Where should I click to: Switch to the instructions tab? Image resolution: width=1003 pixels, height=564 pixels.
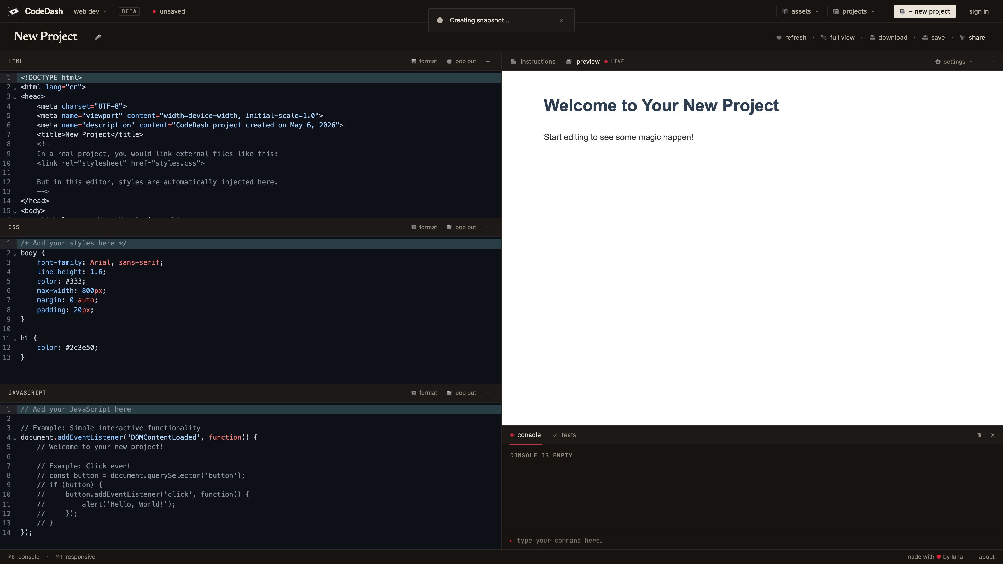tap(533, 62)
